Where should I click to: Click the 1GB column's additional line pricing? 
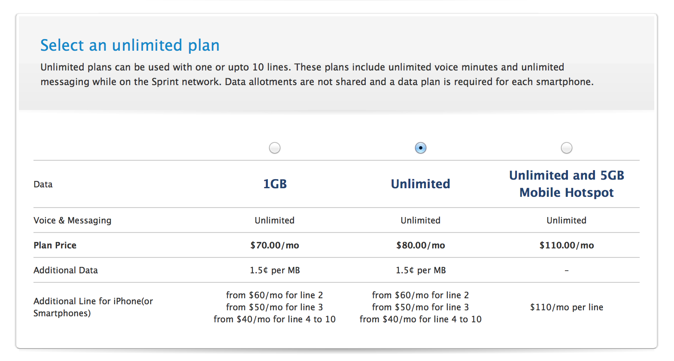pos(275,307)
